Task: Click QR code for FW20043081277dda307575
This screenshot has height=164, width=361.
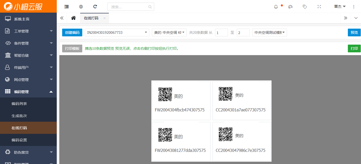Action: (x=165, y=135)
